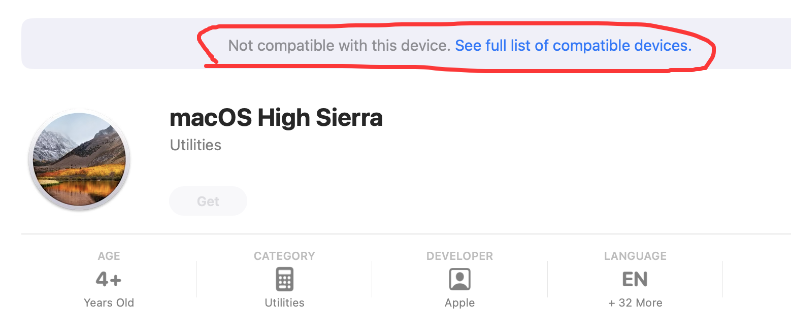791x336 pixels.
Task: Click the AGE heading
Action: click(109, 256)
